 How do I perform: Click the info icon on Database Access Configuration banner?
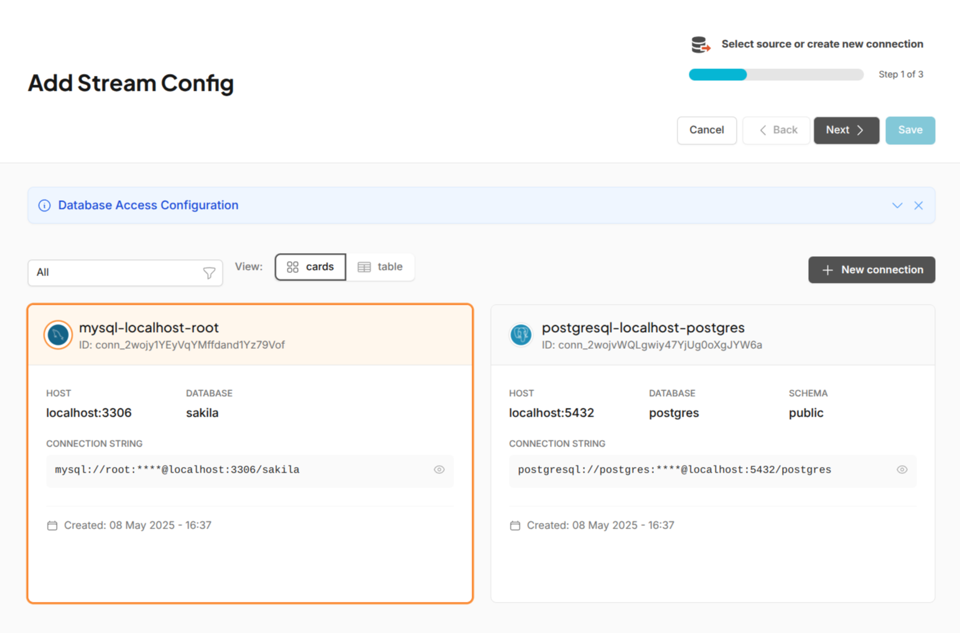tap(44, 205)
